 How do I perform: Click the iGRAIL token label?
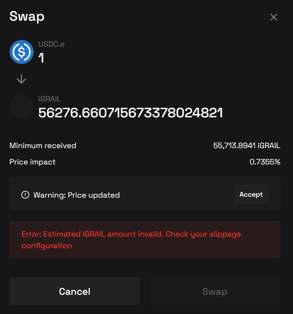click(x=50, y=99)
